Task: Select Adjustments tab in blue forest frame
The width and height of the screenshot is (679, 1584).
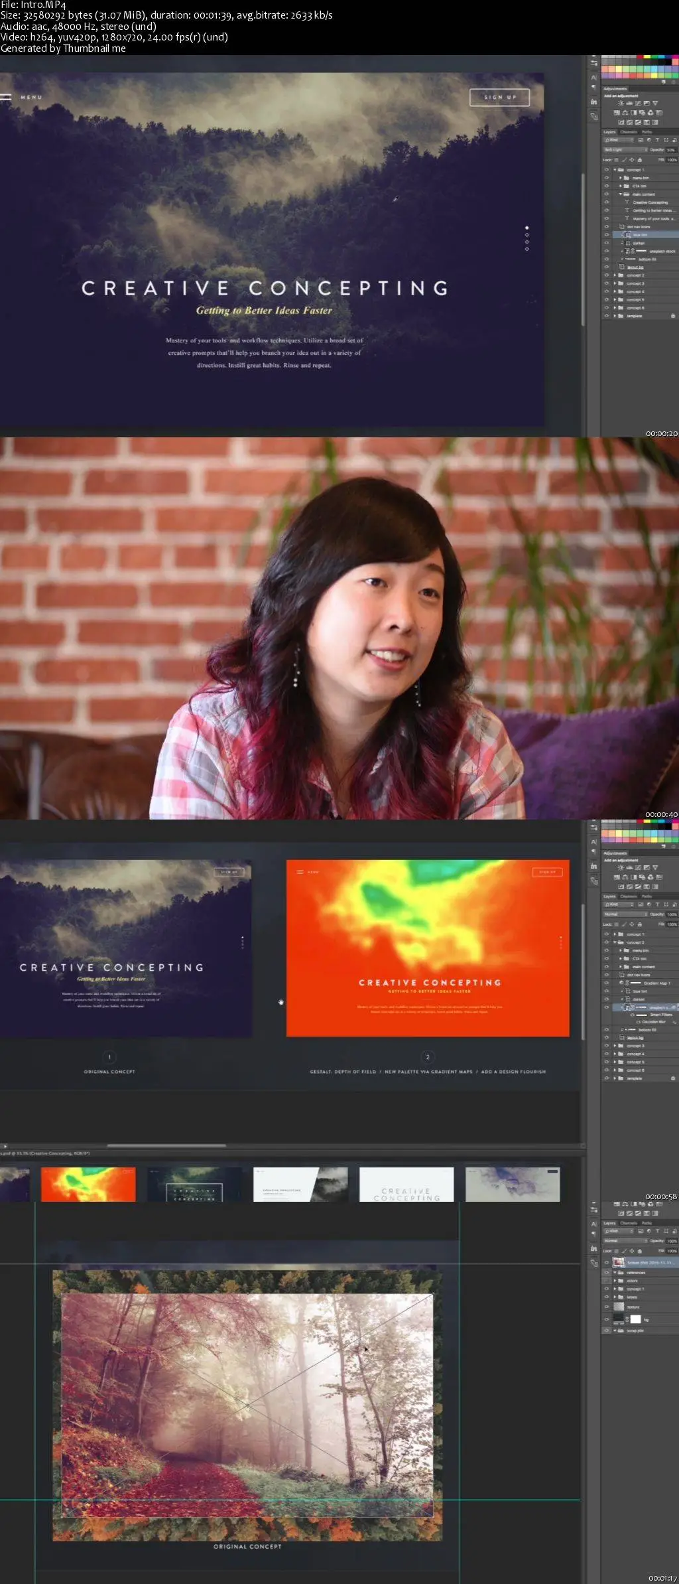Action: (615, 89)
